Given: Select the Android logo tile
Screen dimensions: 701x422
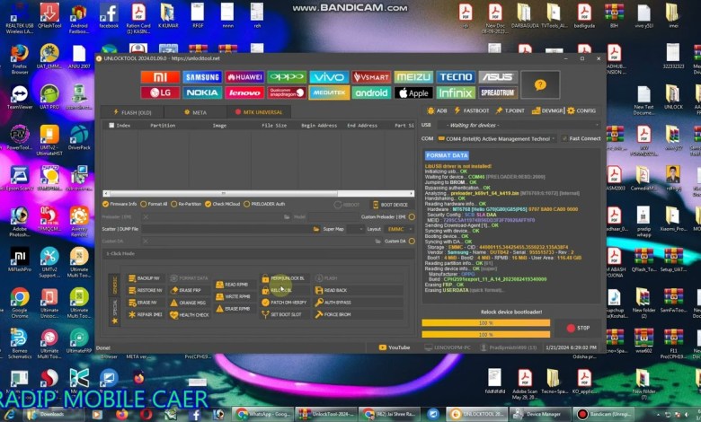Looking at the screenshot, I should tap(371, 92).
